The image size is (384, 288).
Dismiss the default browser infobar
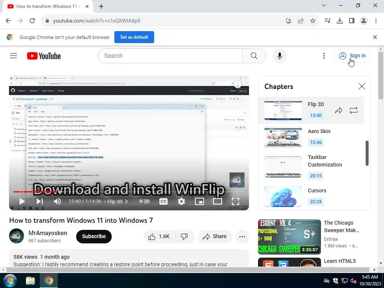coord(375,37)
